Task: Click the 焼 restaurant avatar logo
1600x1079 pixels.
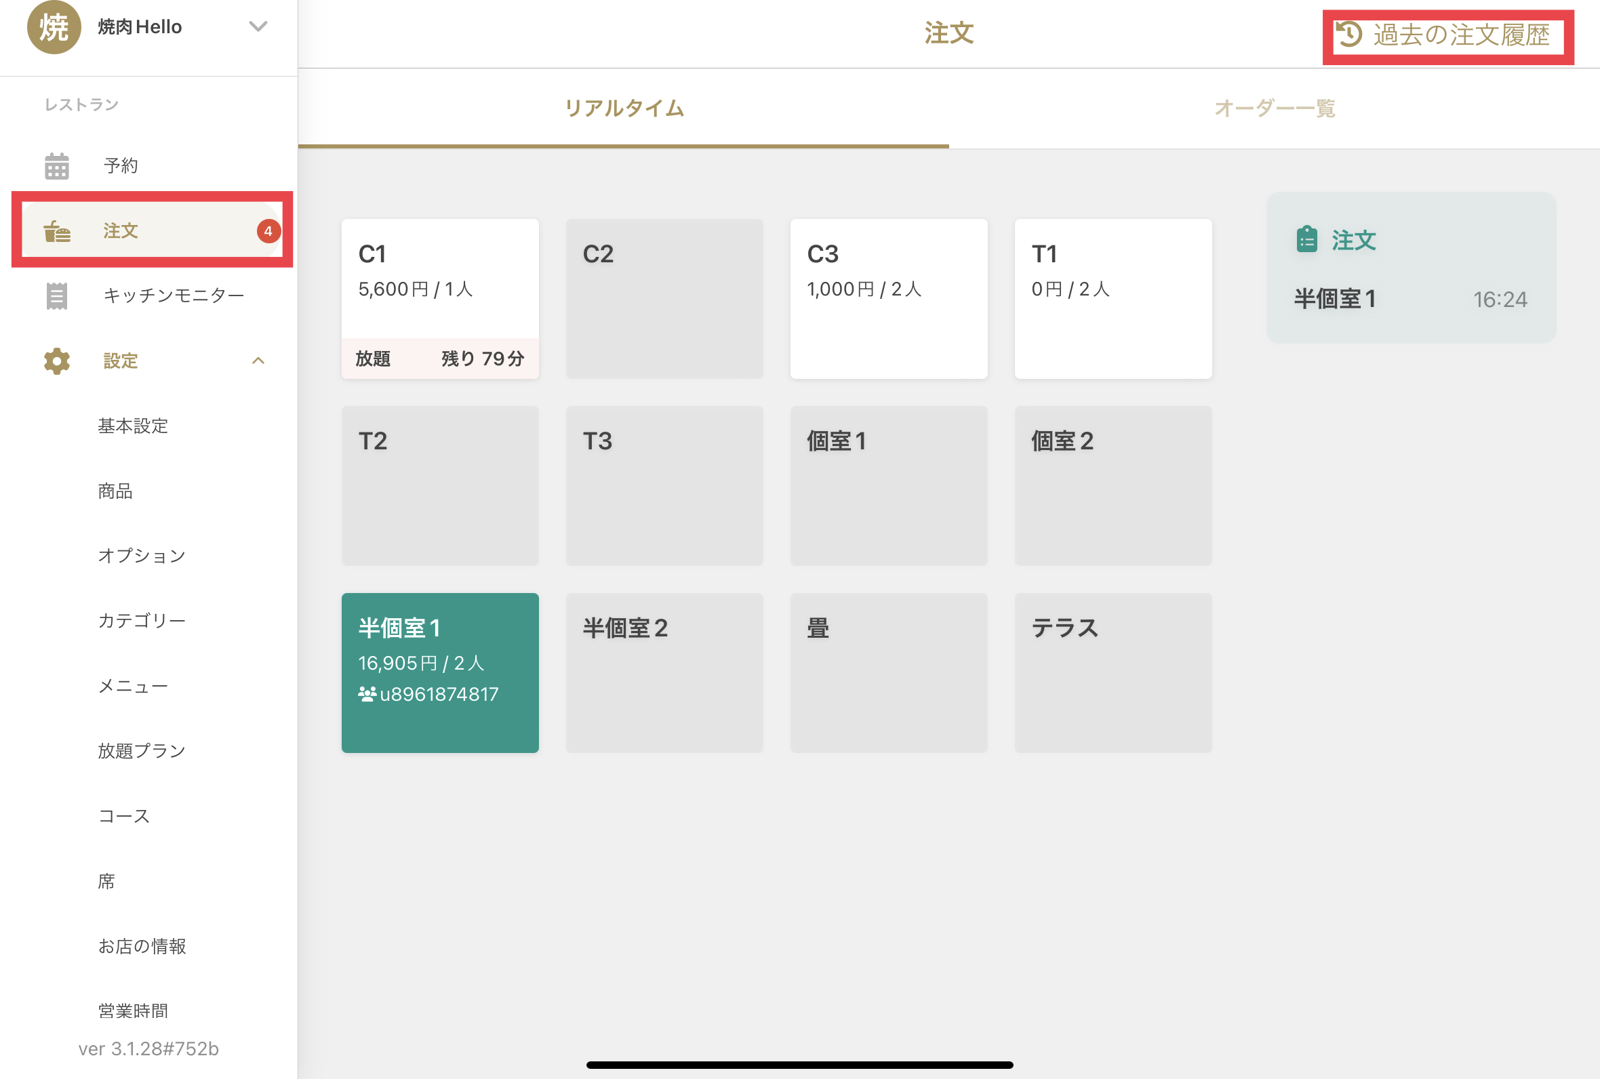Action: (x=54, y=29)
